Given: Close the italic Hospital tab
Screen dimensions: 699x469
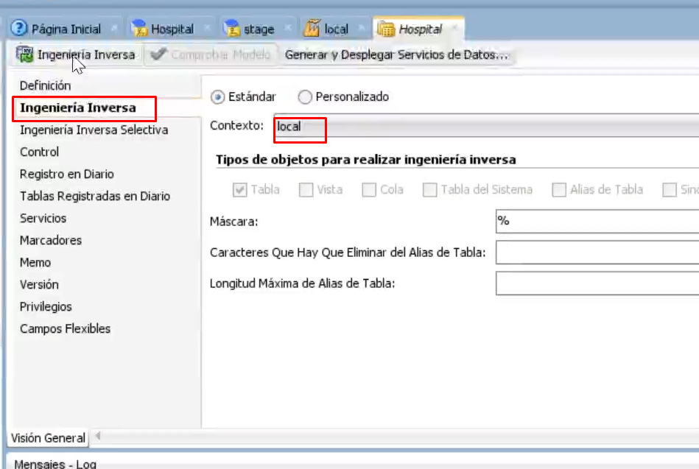Looking at the screenshot, I should point(454,28).
